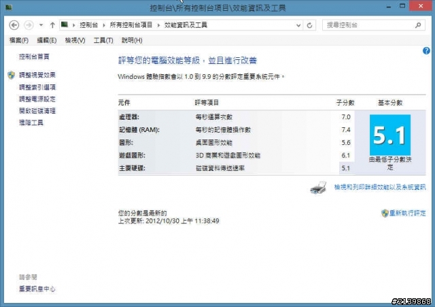This screenshot has width=435, height=307.
Task: Expand the chevron after 所有控制台項目 in the breadcrumb
Action: point(158,25)
